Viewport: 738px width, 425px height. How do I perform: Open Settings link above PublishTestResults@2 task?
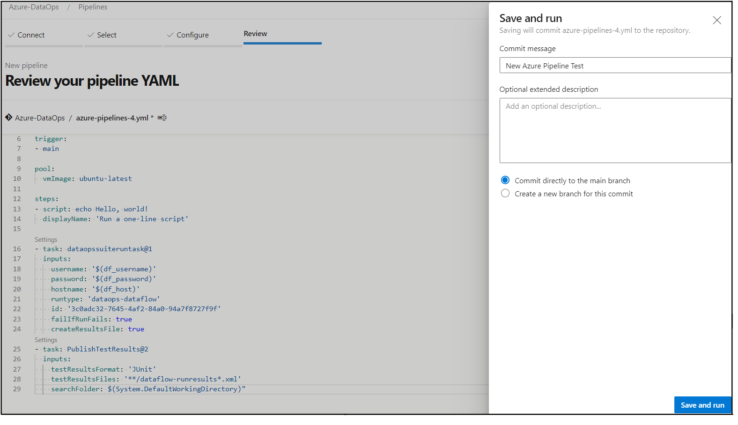46,340
